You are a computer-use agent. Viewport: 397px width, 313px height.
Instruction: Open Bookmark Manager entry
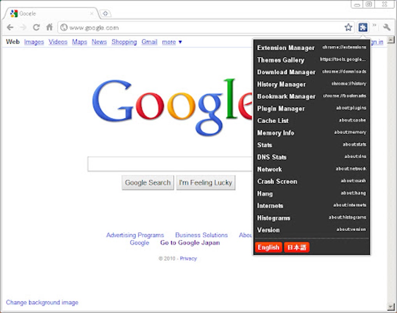pos(312,96)
